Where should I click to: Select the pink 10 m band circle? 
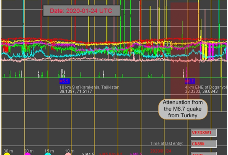point(68,154)
